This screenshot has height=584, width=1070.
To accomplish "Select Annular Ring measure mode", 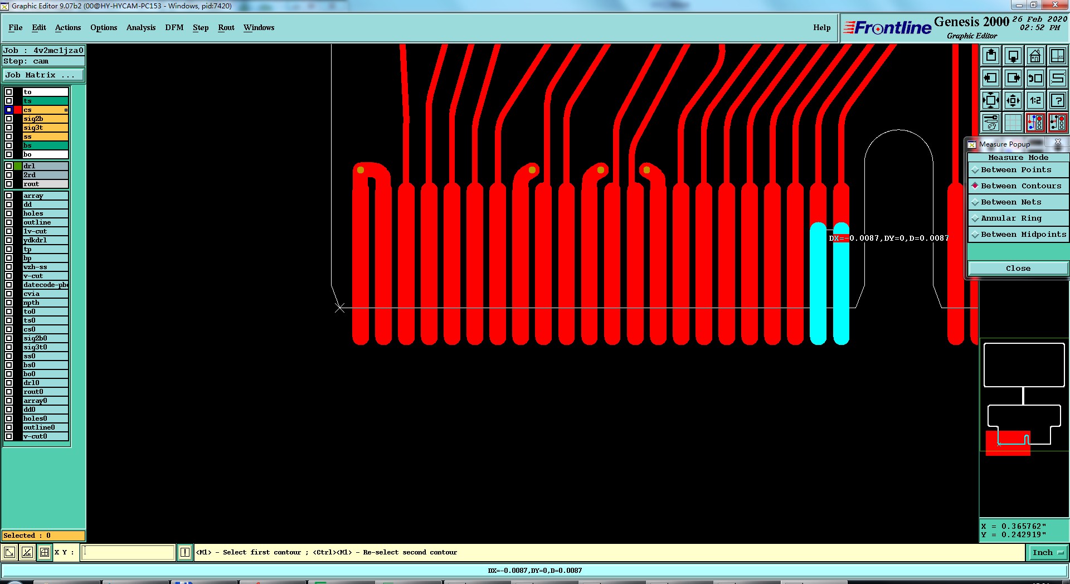I will pyautogui.click(x=1018, y=218).
